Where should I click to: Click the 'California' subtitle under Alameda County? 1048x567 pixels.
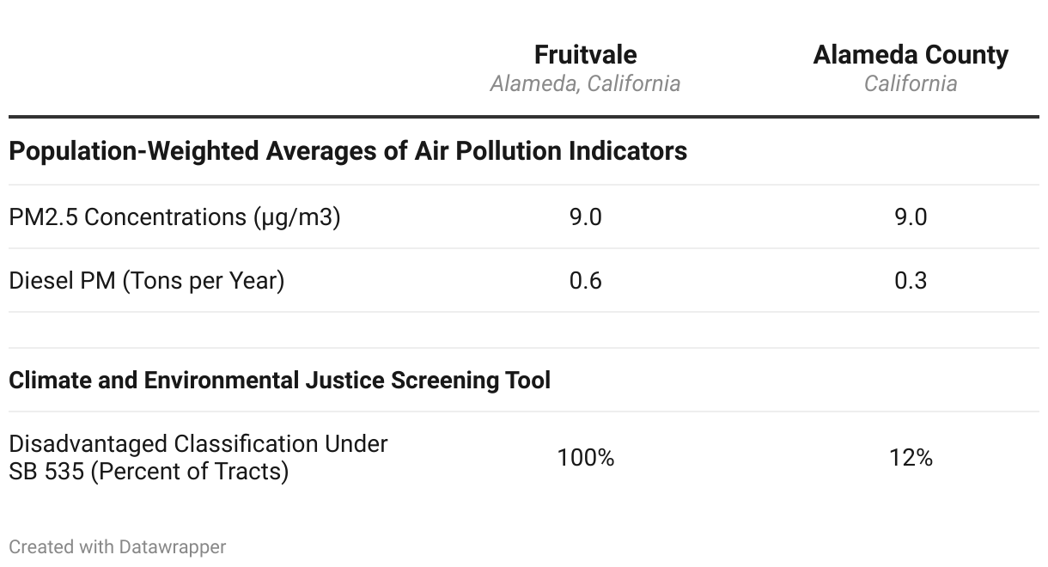click(911, 84)
